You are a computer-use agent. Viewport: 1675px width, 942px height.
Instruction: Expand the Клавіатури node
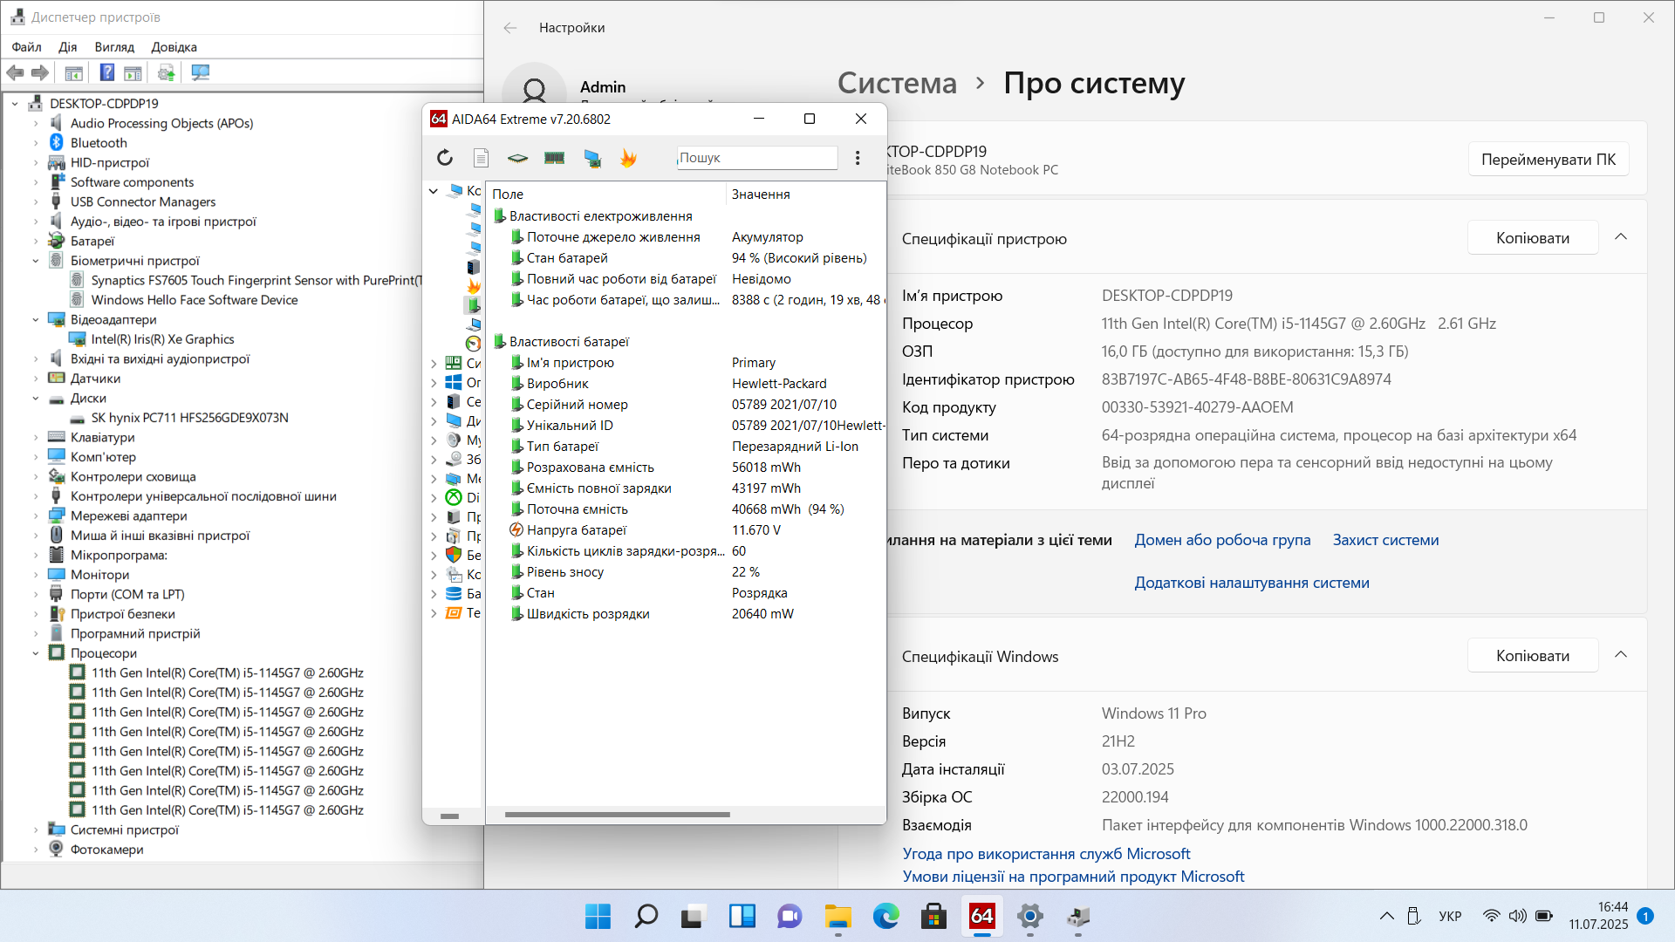click(x=36, y=438)
